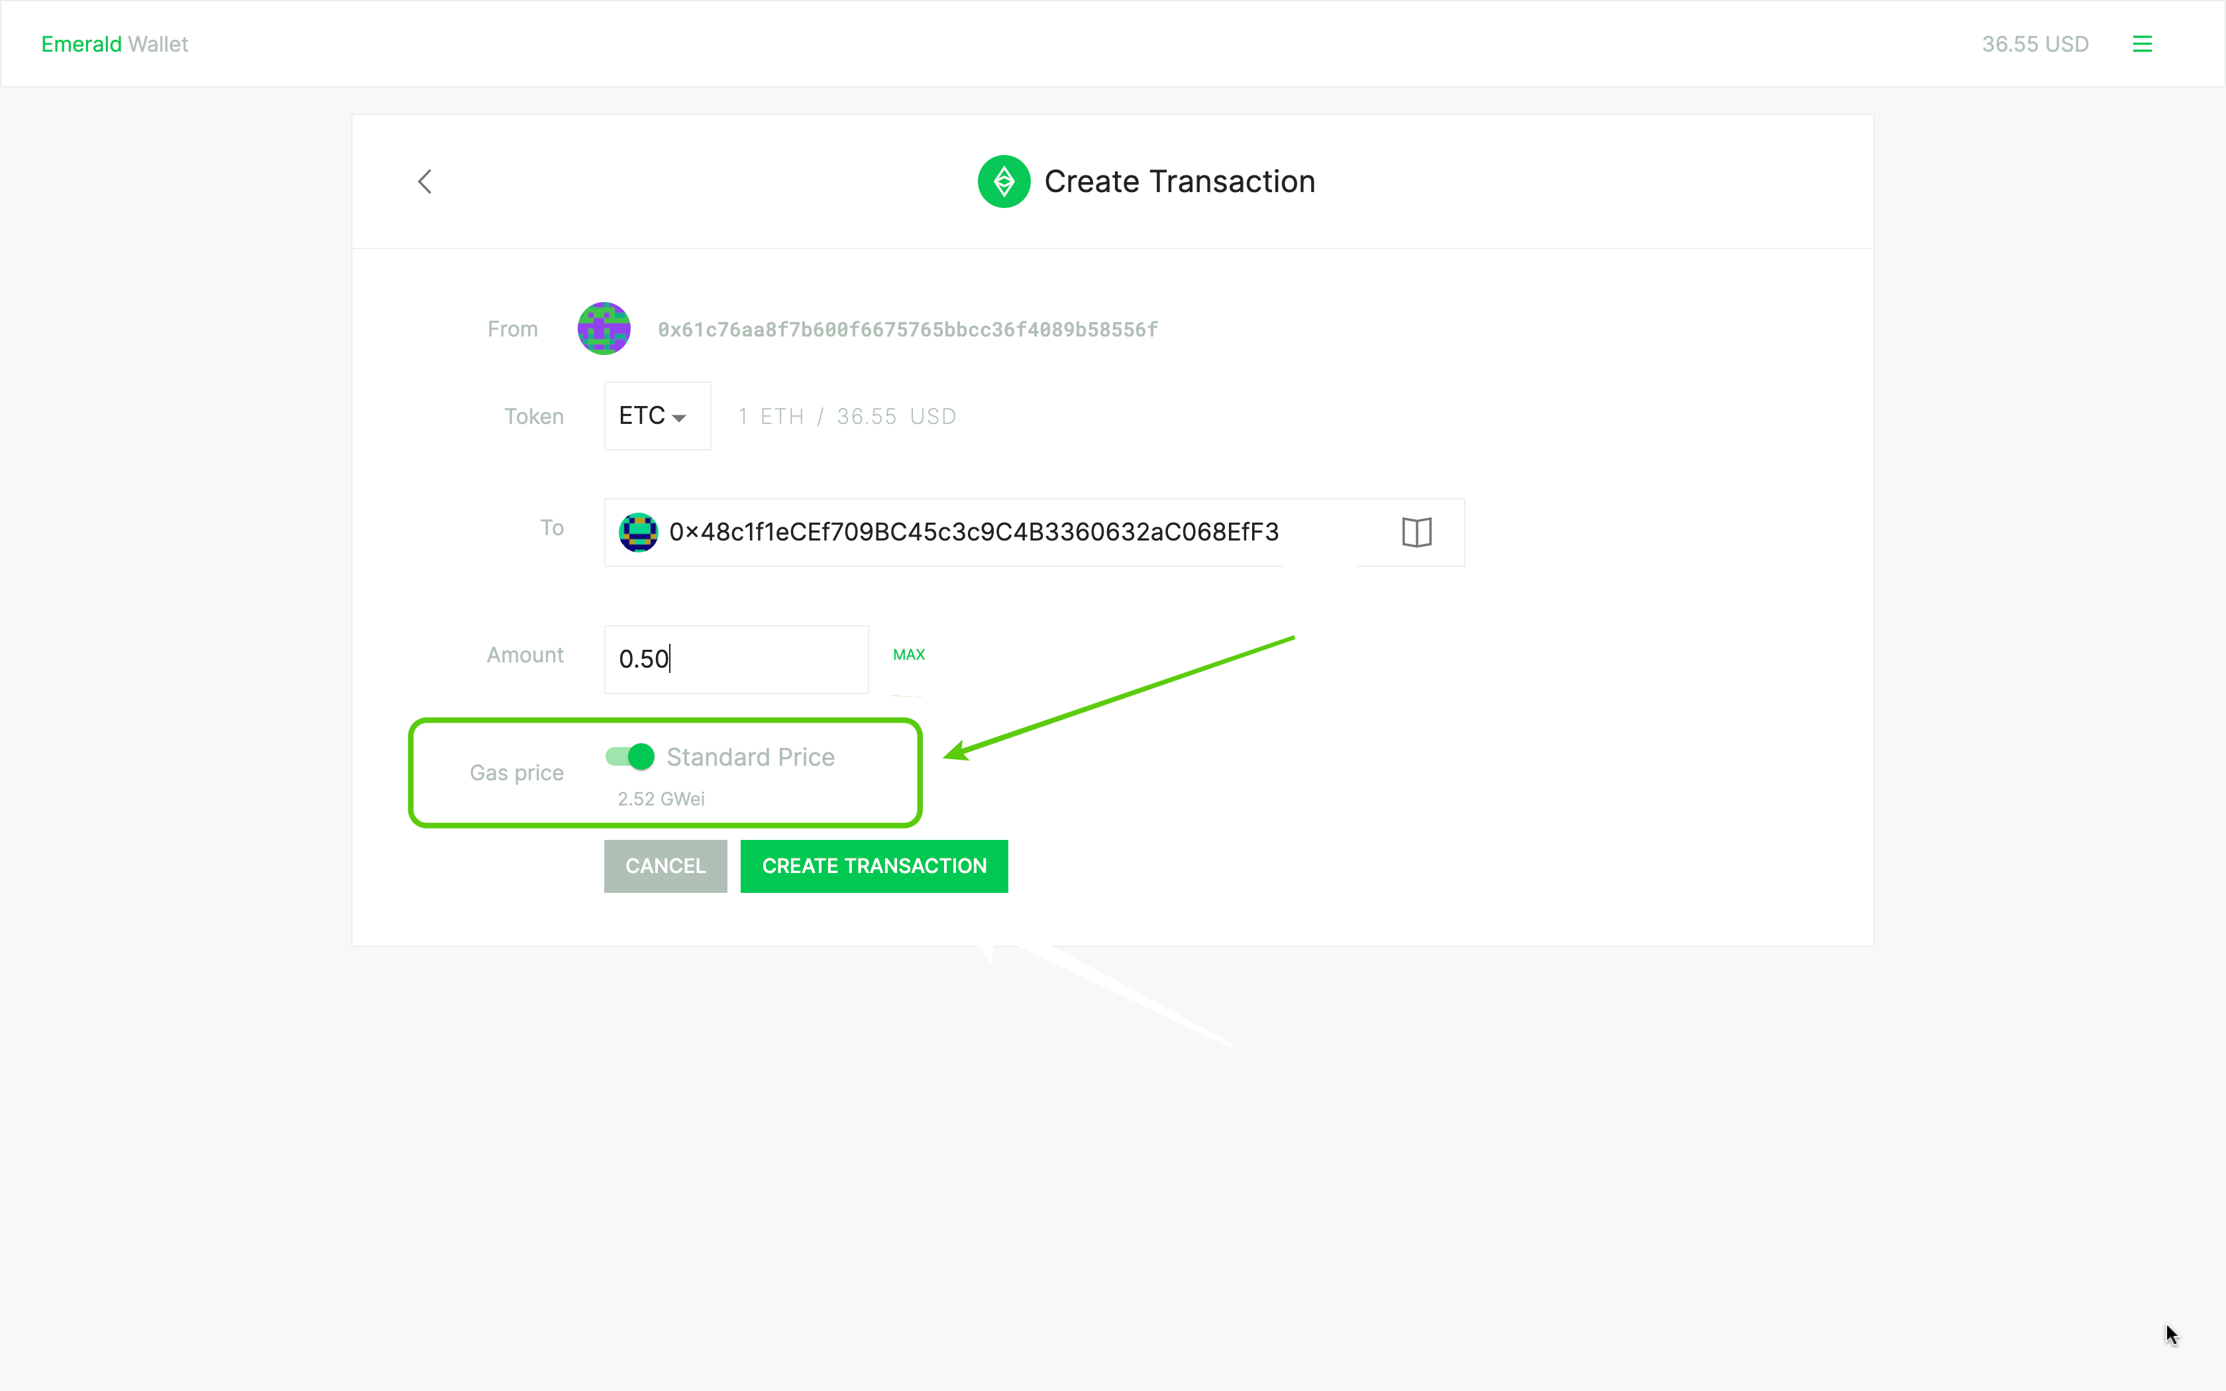Click the CREATE TRANSACTION button
2226x1391 pixels.
coord(875,865)
